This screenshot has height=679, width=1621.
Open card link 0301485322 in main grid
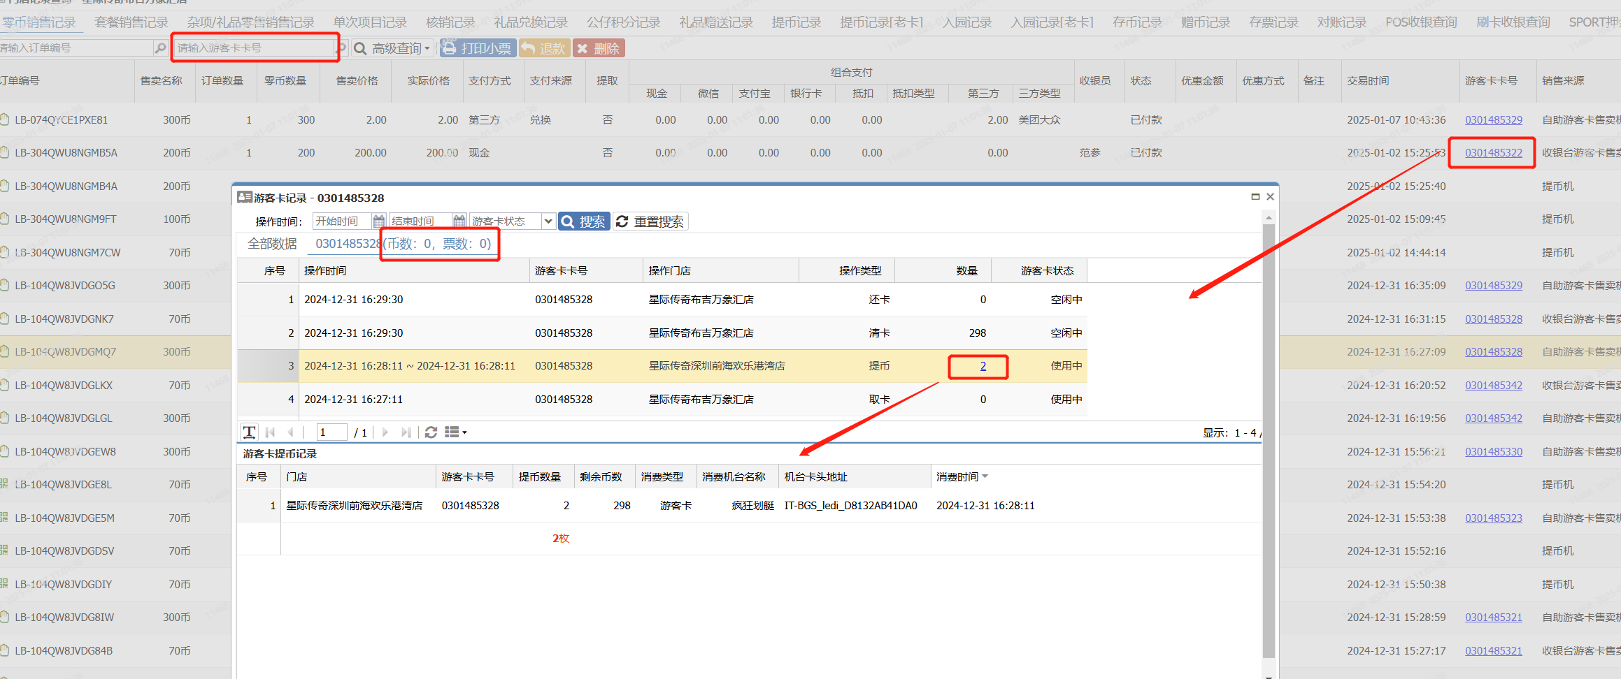click(1494, 152)
